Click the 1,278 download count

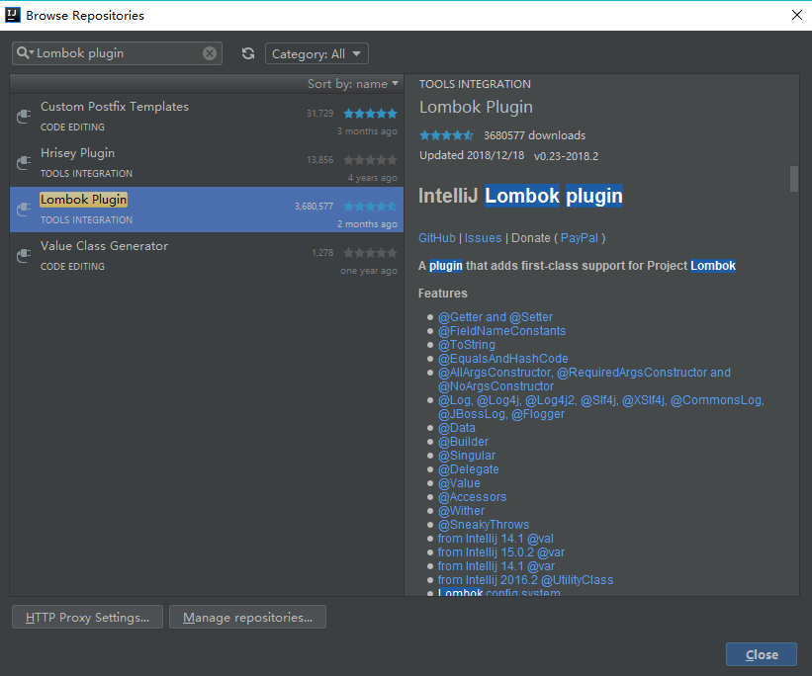point(322,253)
